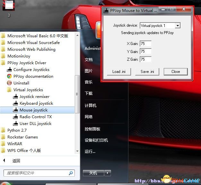Screen dimensions: 201x185
Task: Click Rockstar Games folder icon
Action: pyautogui.click(x=3, y=137)
